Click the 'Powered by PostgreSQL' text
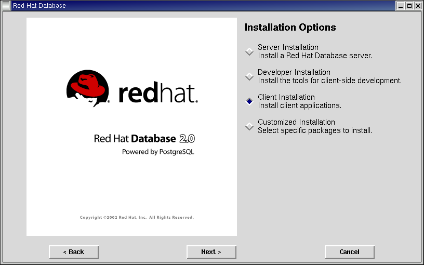424x265 pixels. click(x=158, y=152)
